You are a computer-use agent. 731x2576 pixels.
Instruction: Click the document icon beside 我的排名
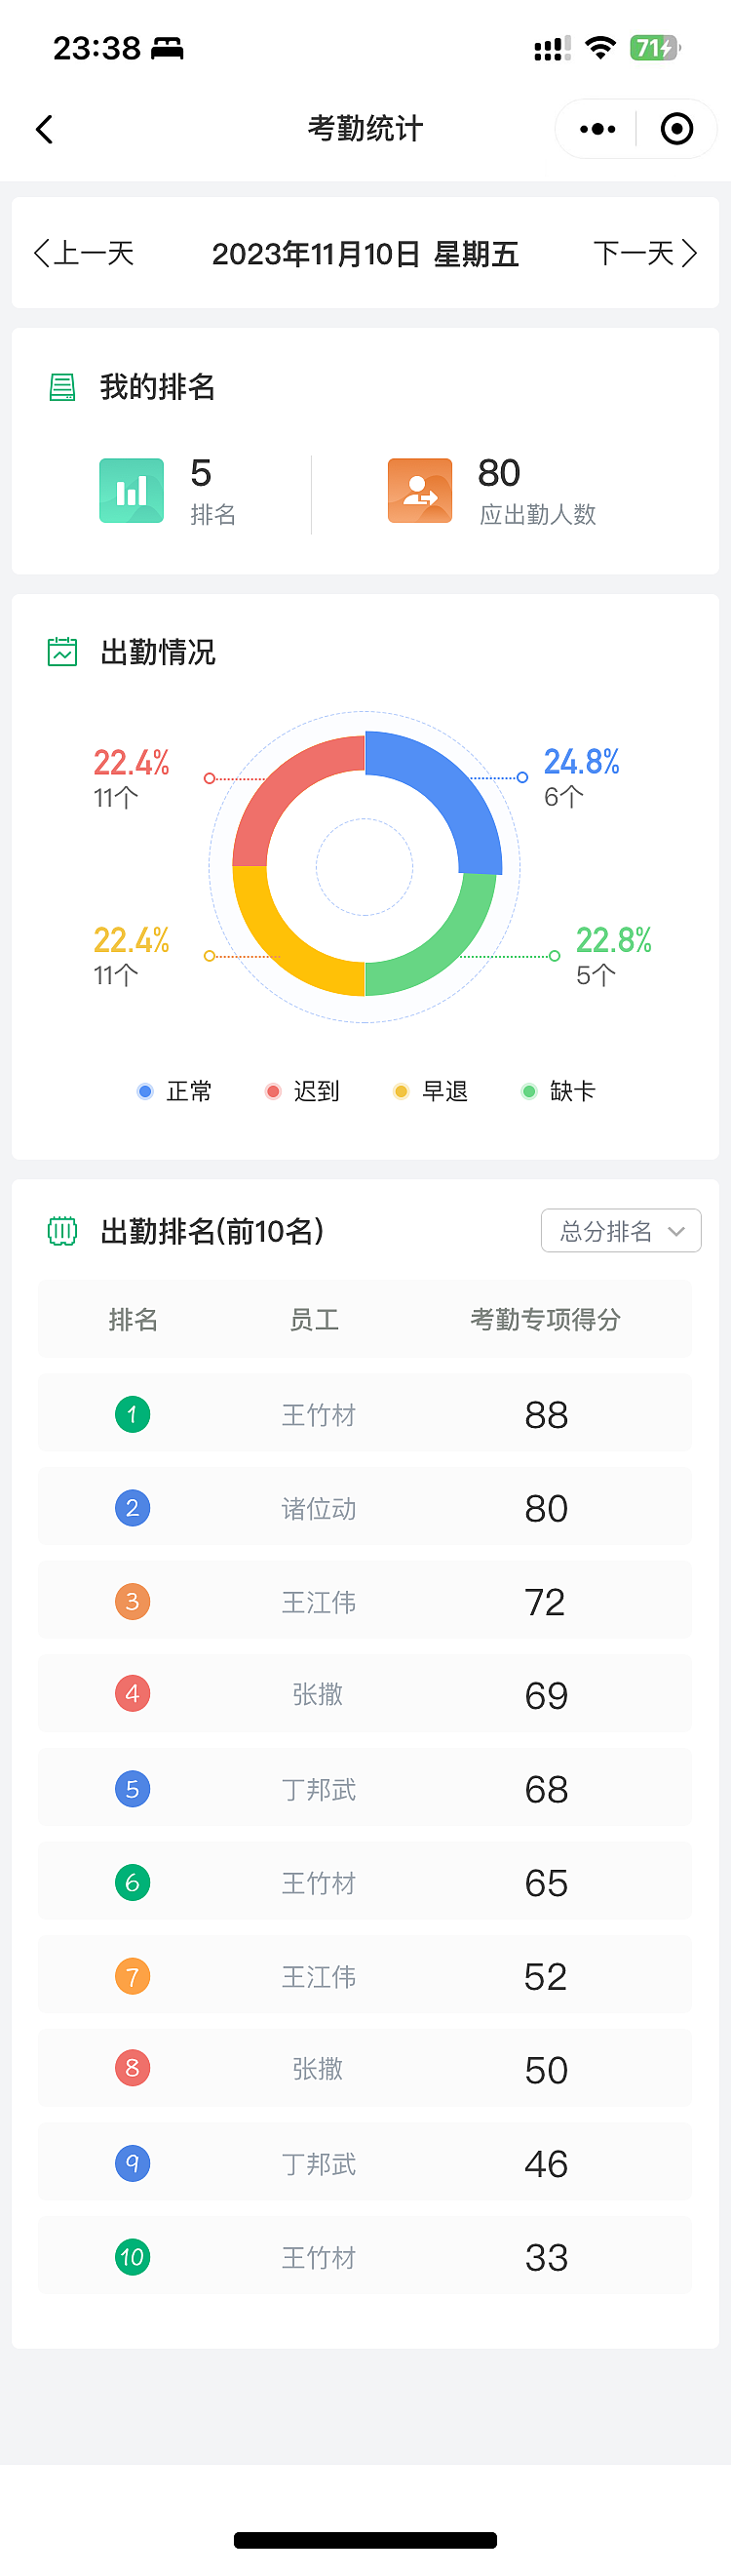62,386
